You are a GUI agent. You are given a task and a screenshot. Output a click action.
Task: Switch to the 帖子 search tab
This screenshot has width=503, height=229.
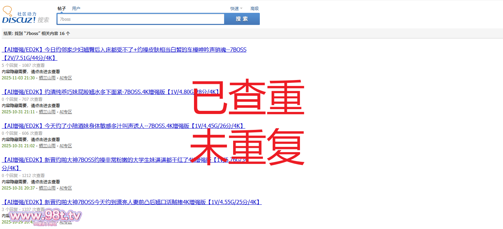tap(62, 9)
